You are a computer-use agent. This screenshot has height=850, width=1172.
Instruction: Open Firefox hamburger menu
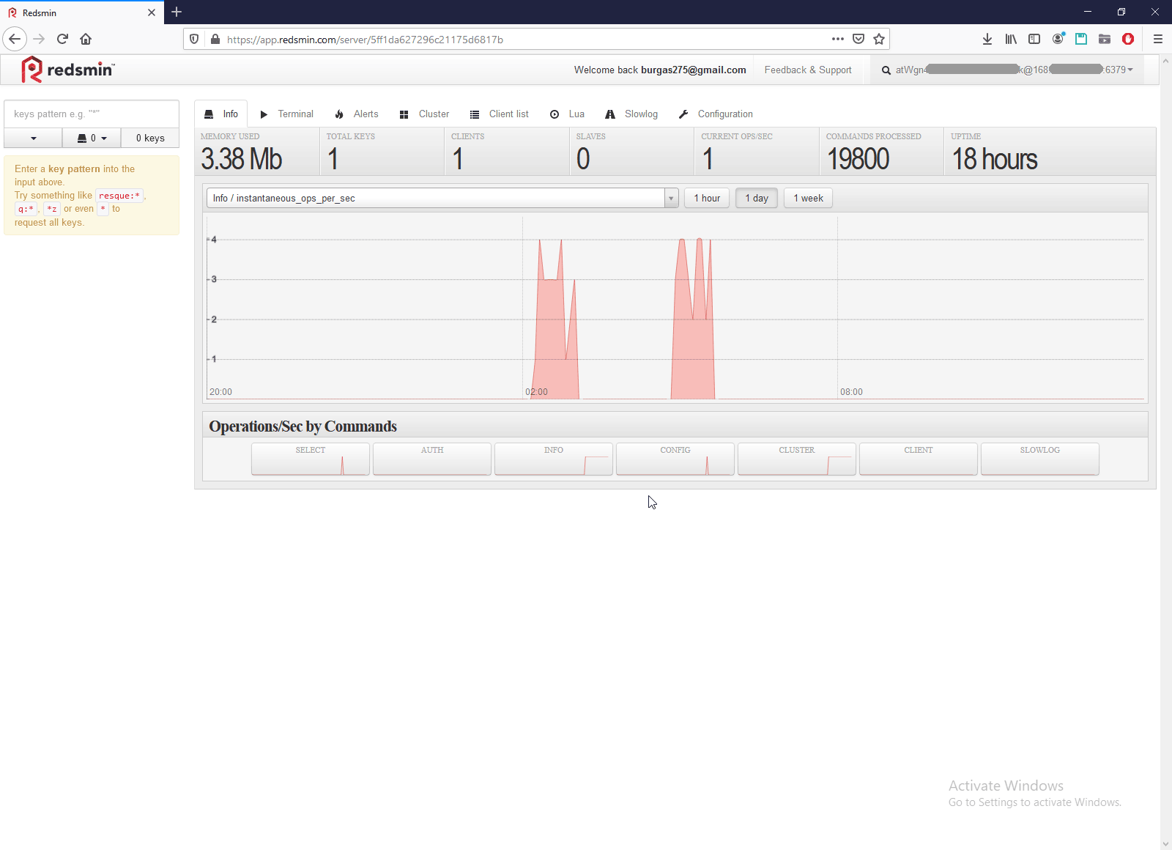[1158, 39]
